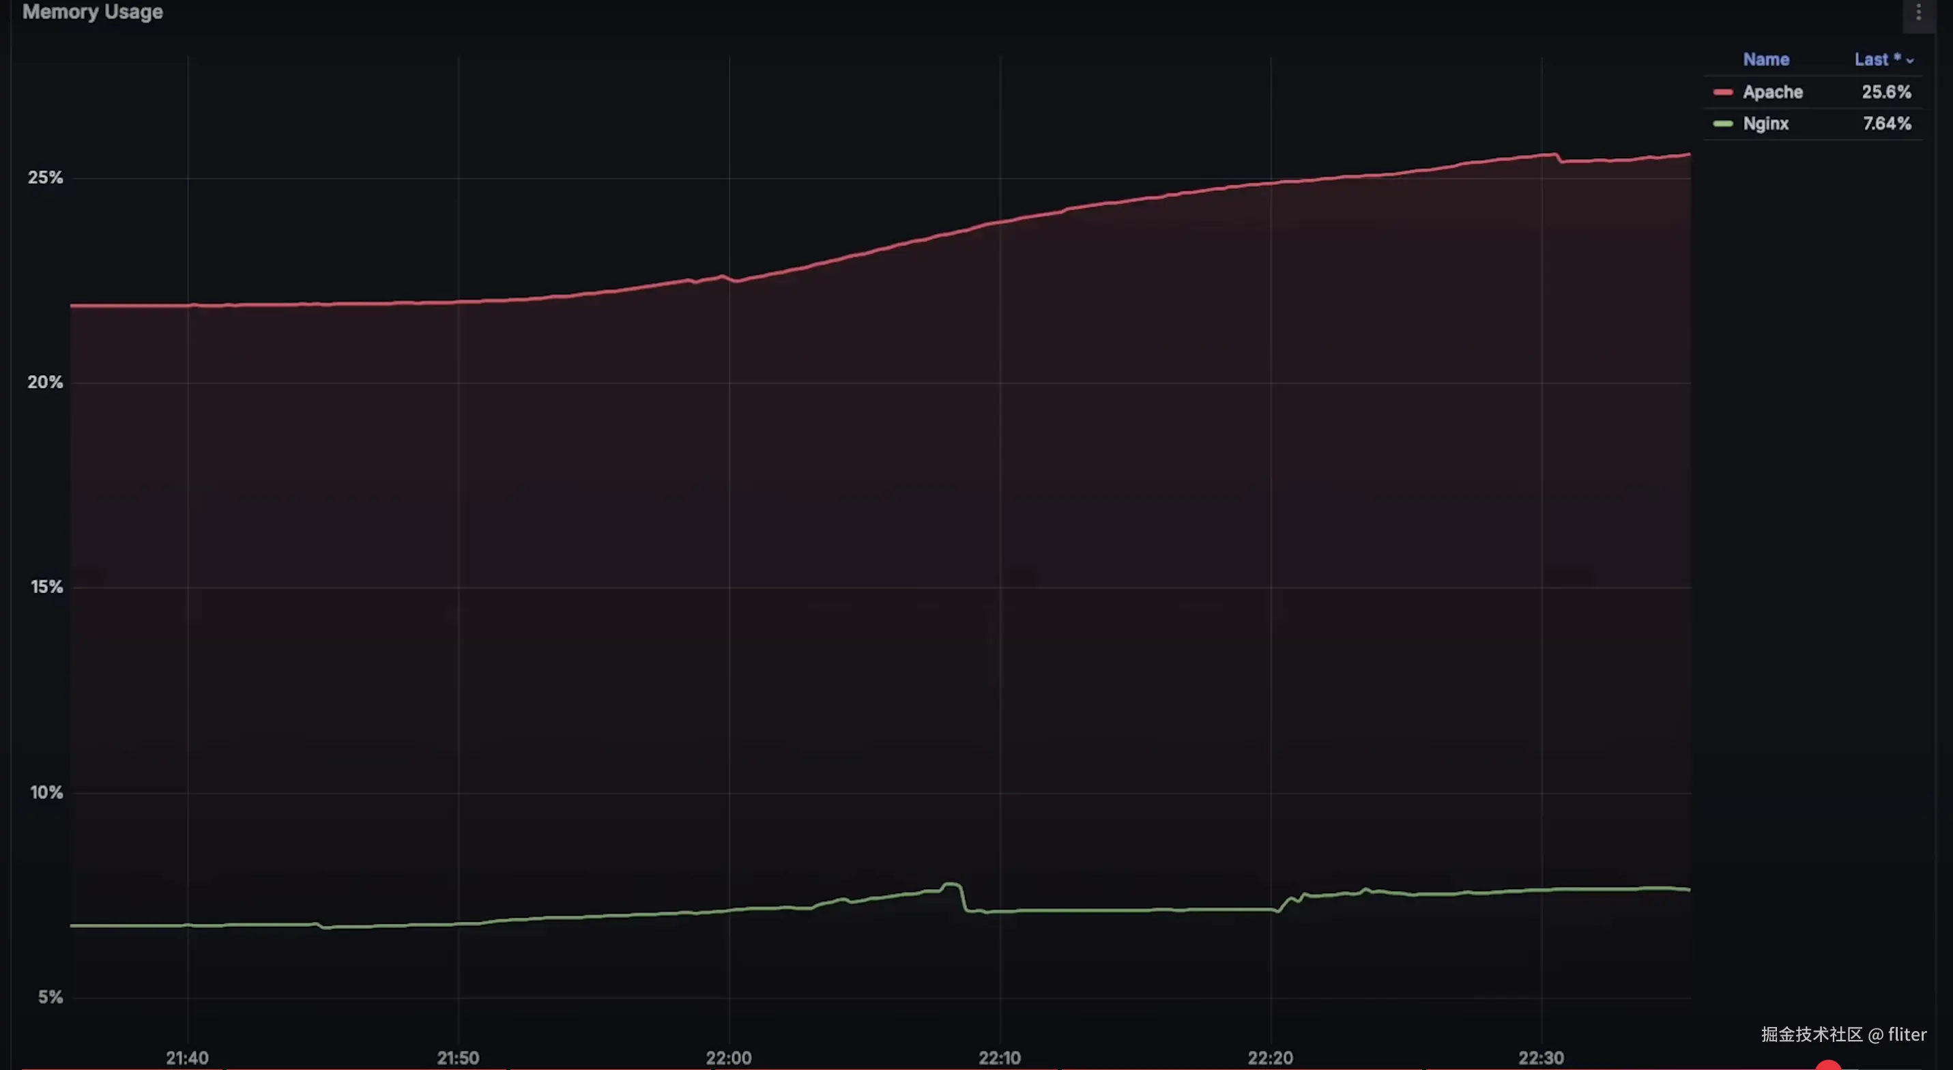Click the red dot at bottom edge

pos(1828,1065)
